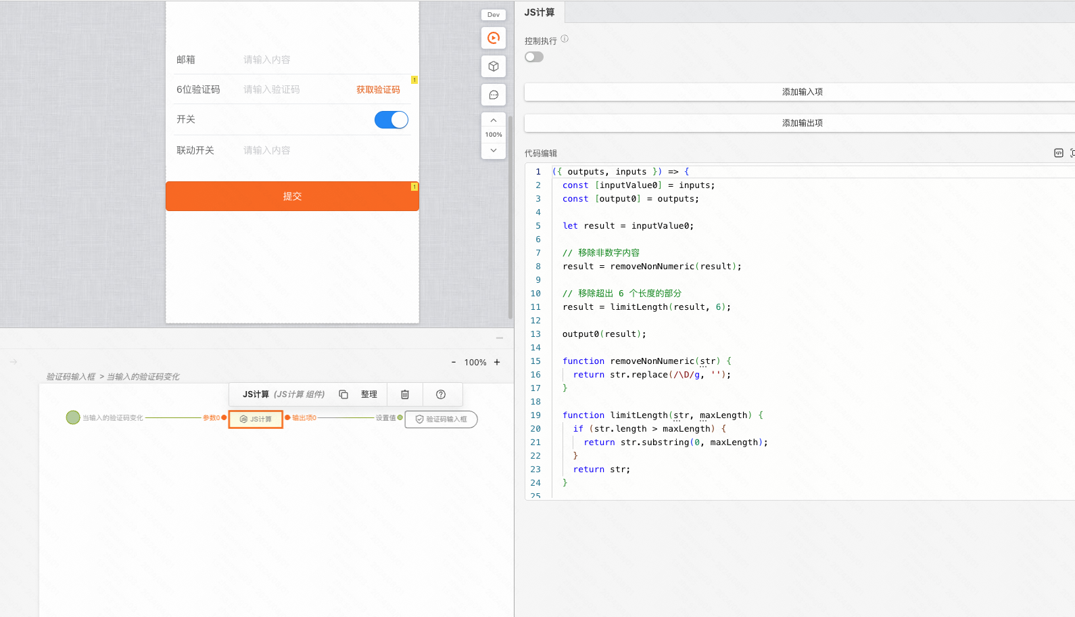Click the fullscreen editor icon at right edge
The height and width of the screenshot is (617, 1075).
[x=1072, y=153]
